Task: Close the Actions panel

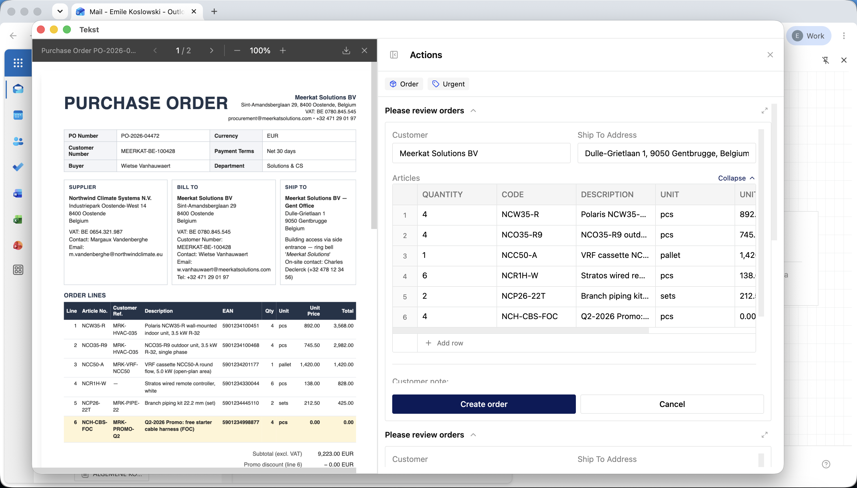Action: [x=770, y=55]
